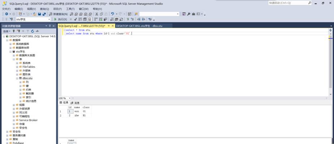Screen dimensions: 334x144
Task: Select the 安全性 node under stu学生
Action: click(x=23, y=128)
